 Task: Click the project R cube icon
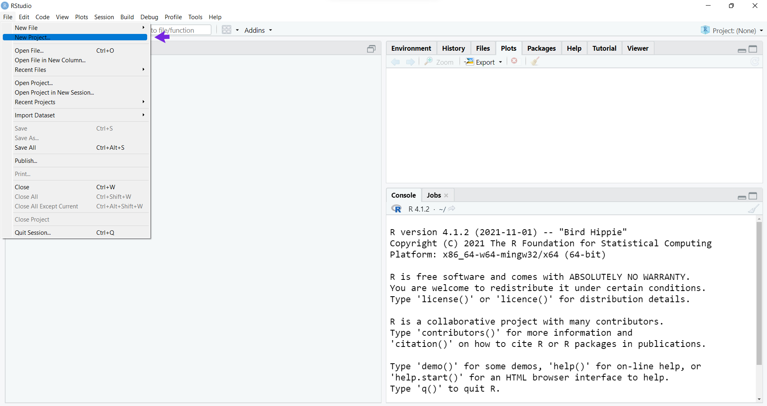coord(705,30)
